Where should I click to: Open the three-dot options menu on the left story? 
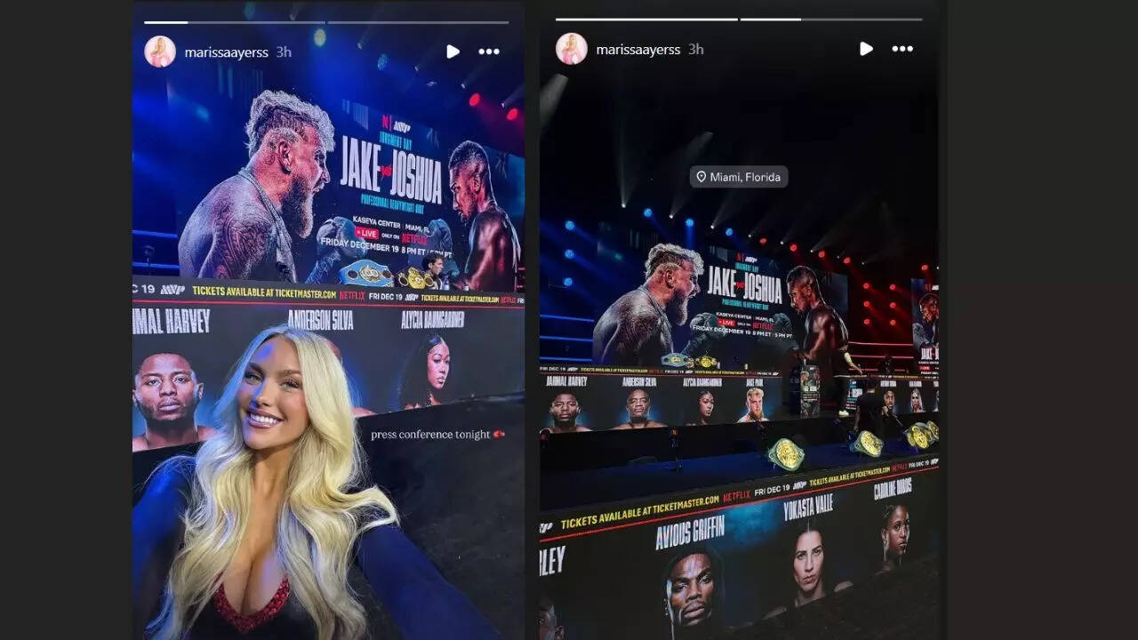pyautogui.click(x=489, y=52)
